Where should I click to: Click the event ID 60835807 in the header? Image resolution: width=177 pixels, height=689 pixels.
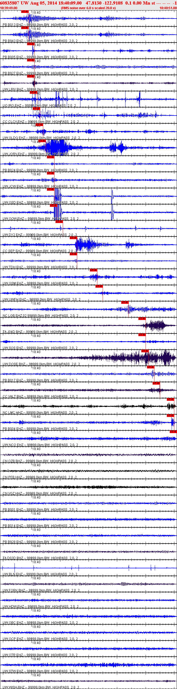(x=9, y=3)
